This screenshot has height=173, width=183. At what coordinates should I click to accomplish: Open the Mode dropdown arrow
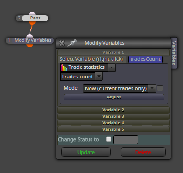(152, 88)
